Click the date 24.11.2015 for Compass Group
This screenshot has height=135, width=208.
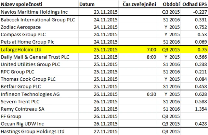pyautogui.click(x=106, y=34)
